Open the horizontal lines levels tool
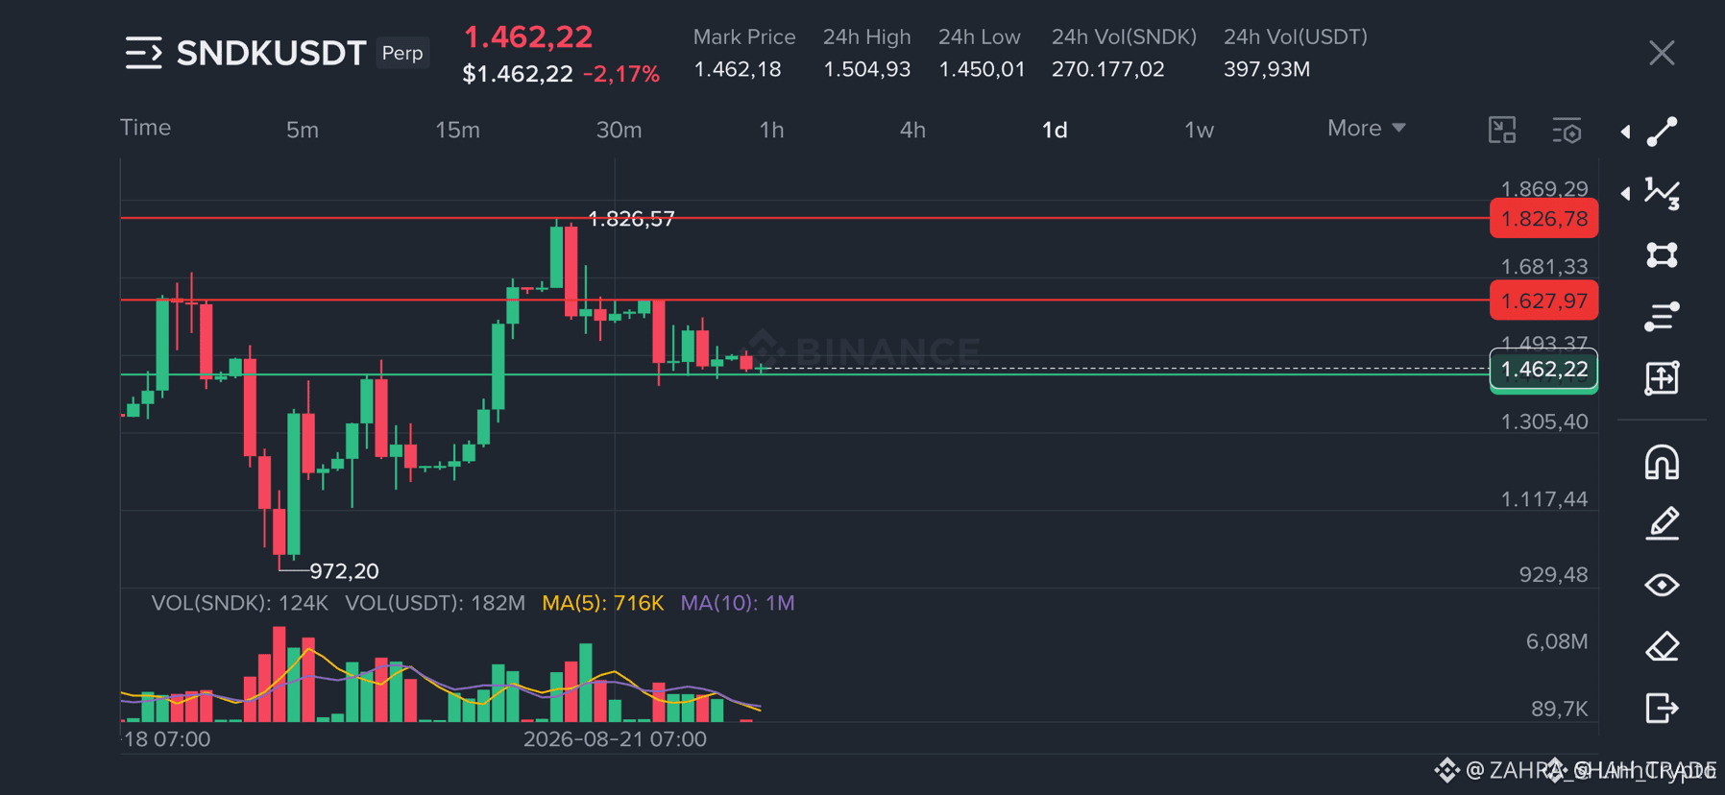The width and height of the screenshot is (1725, 795). pos(1662,316)
